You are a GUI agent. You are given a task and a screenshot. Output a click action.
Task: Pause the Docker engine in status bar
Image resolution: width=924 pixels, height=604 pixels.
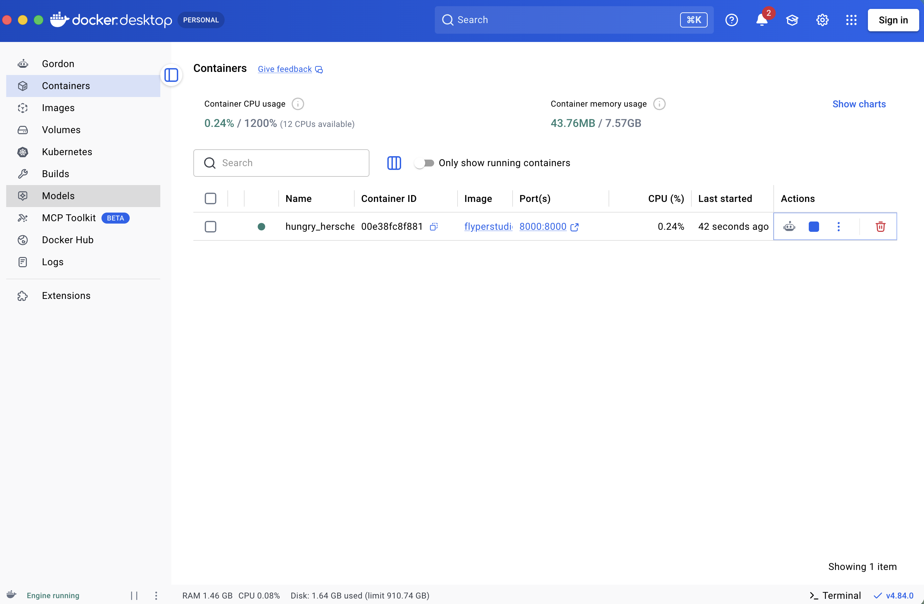[x=134, y=595]
